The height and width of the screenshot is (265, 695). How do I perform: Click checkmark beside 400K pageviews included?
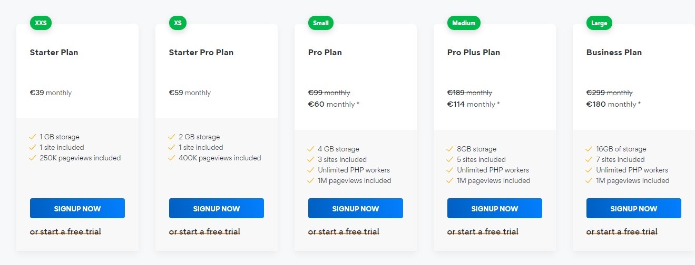point(172,158)
